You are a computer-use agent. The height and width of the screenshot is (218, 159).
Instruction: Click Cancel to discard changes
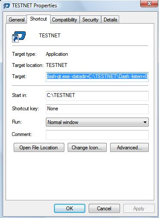(x=104, y=209)
